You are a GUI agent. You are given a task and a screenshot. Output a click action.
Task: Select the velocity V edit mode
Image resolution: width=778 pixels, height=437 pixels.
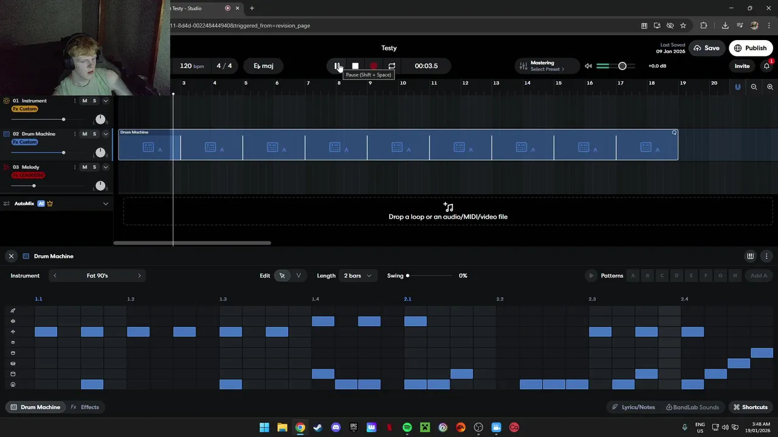(x=298, y=276)
